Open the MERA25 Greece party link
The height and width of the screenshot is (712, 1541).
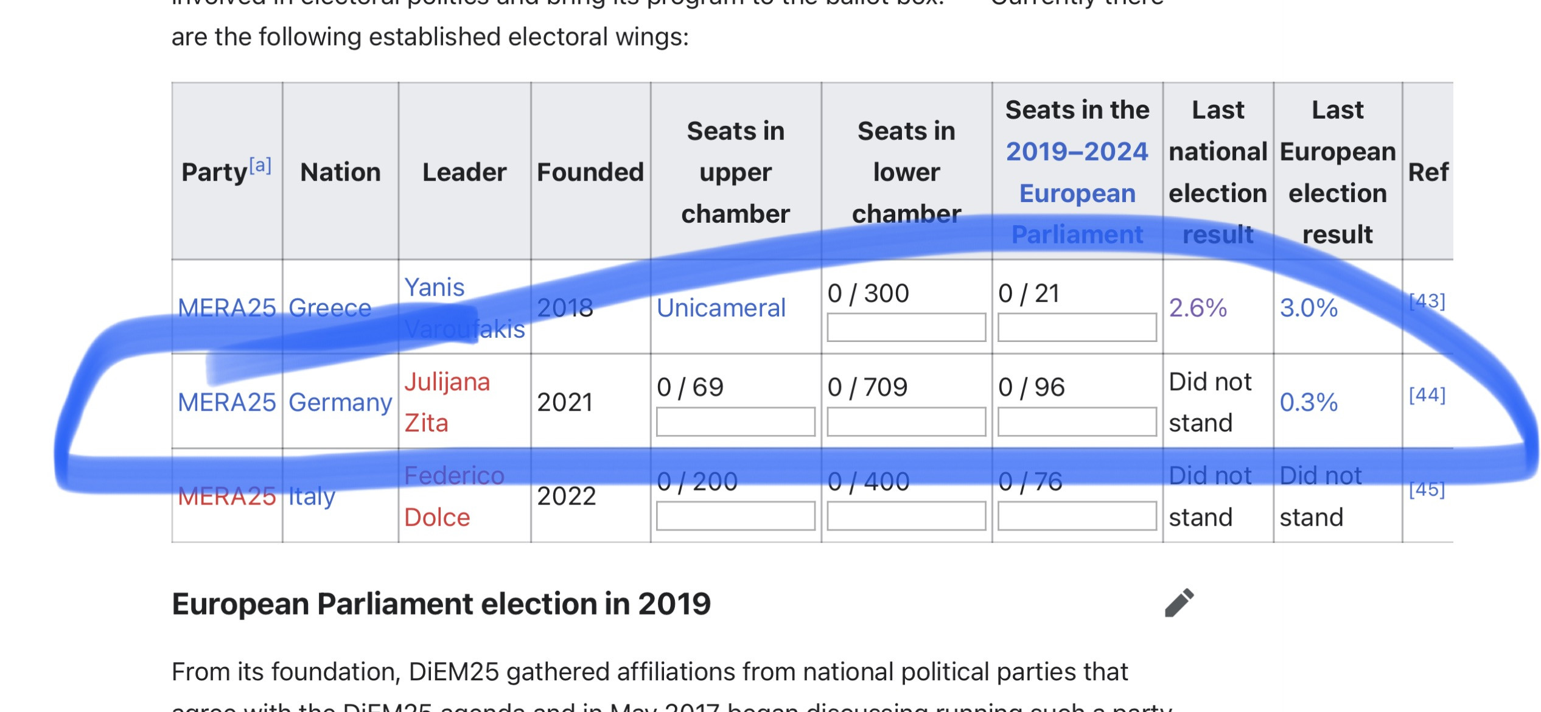coord(226,308)
